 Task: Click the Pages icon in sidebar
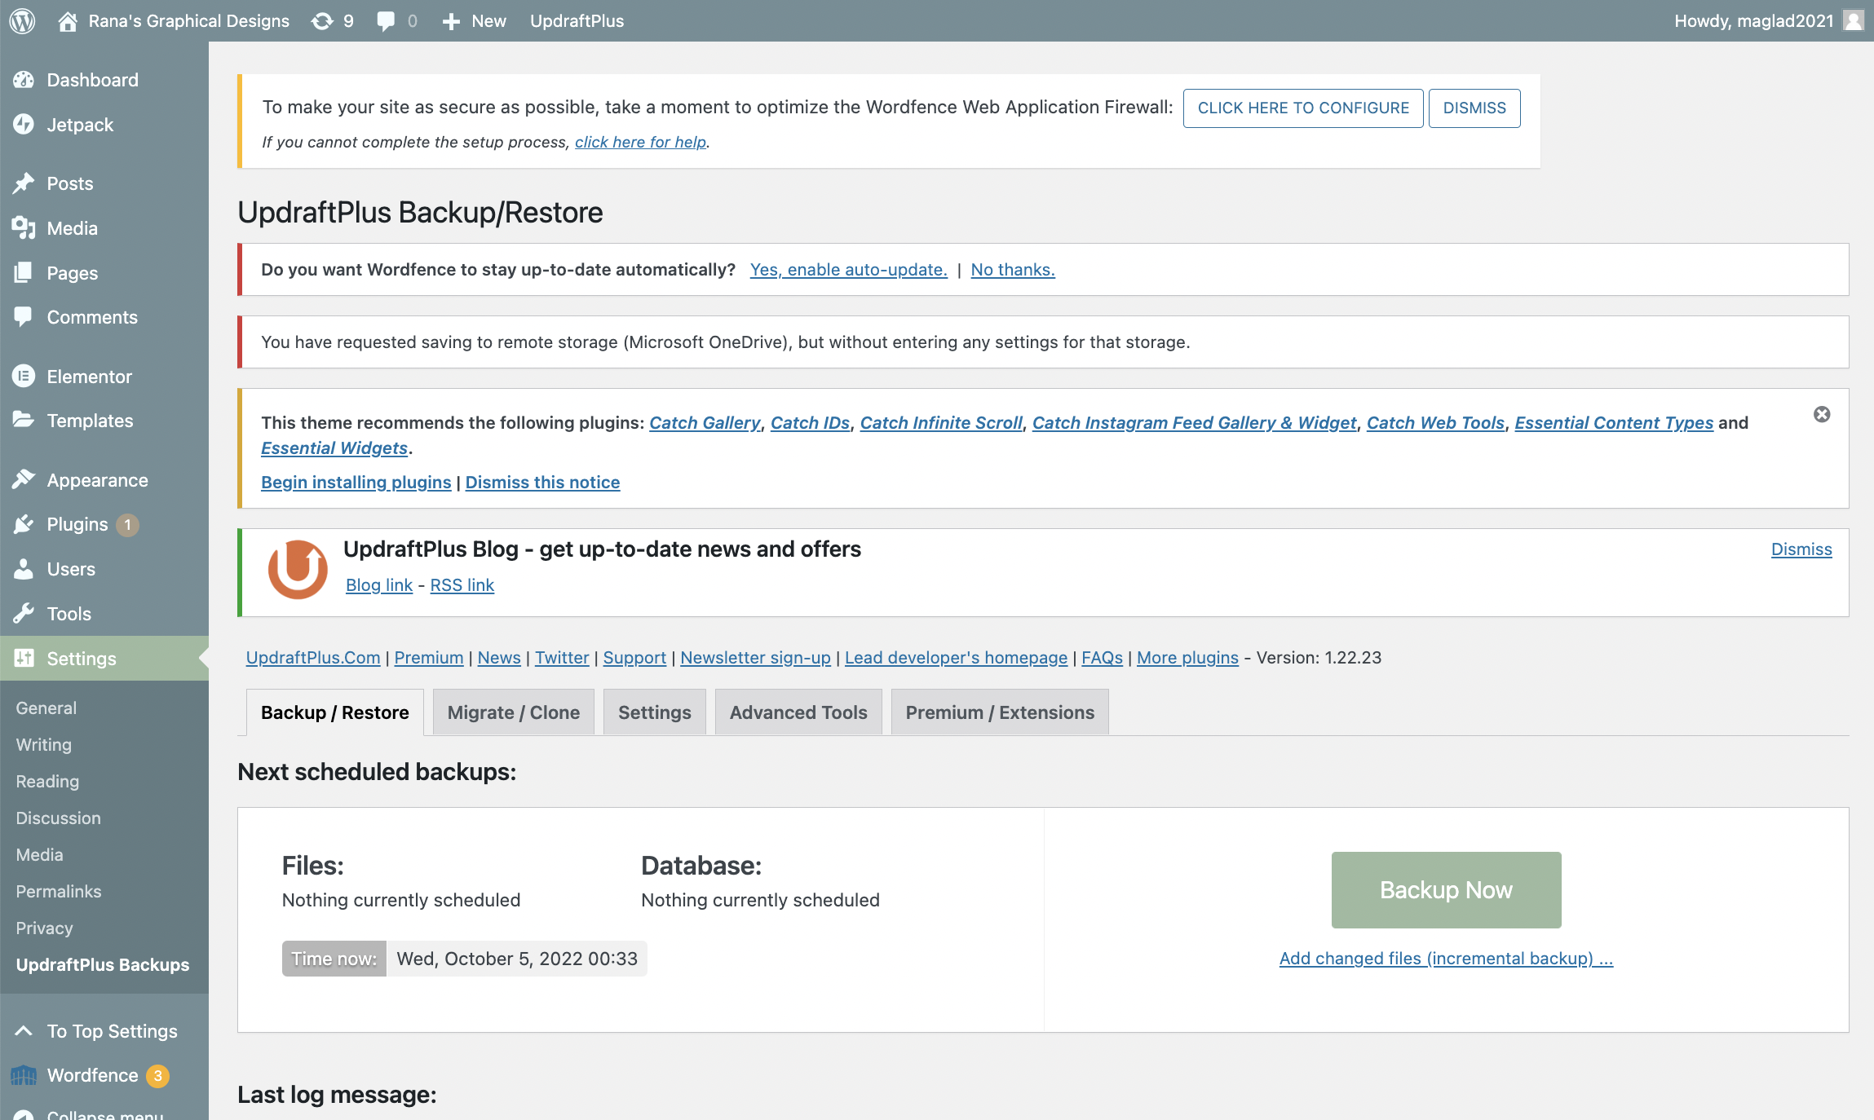[24, 273]
